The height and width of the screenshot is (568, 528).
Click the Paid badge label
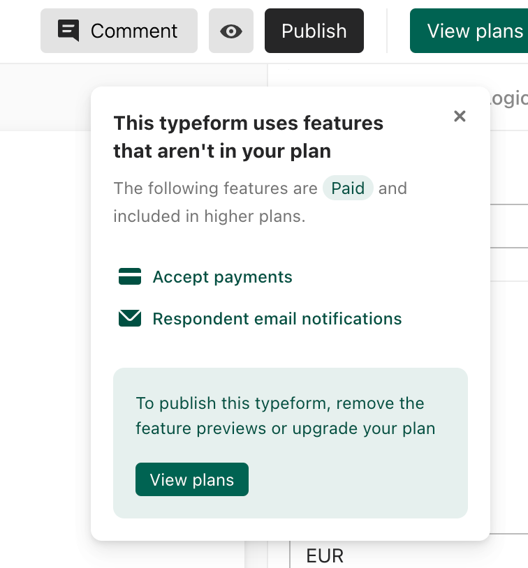[348, 188]
